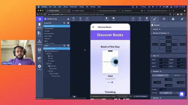Image resolution: width=188 pixels, height=105 pixels.
Task: Collapse the Touchable tree node
Action: pyautogui.click(x=49, y=73)
